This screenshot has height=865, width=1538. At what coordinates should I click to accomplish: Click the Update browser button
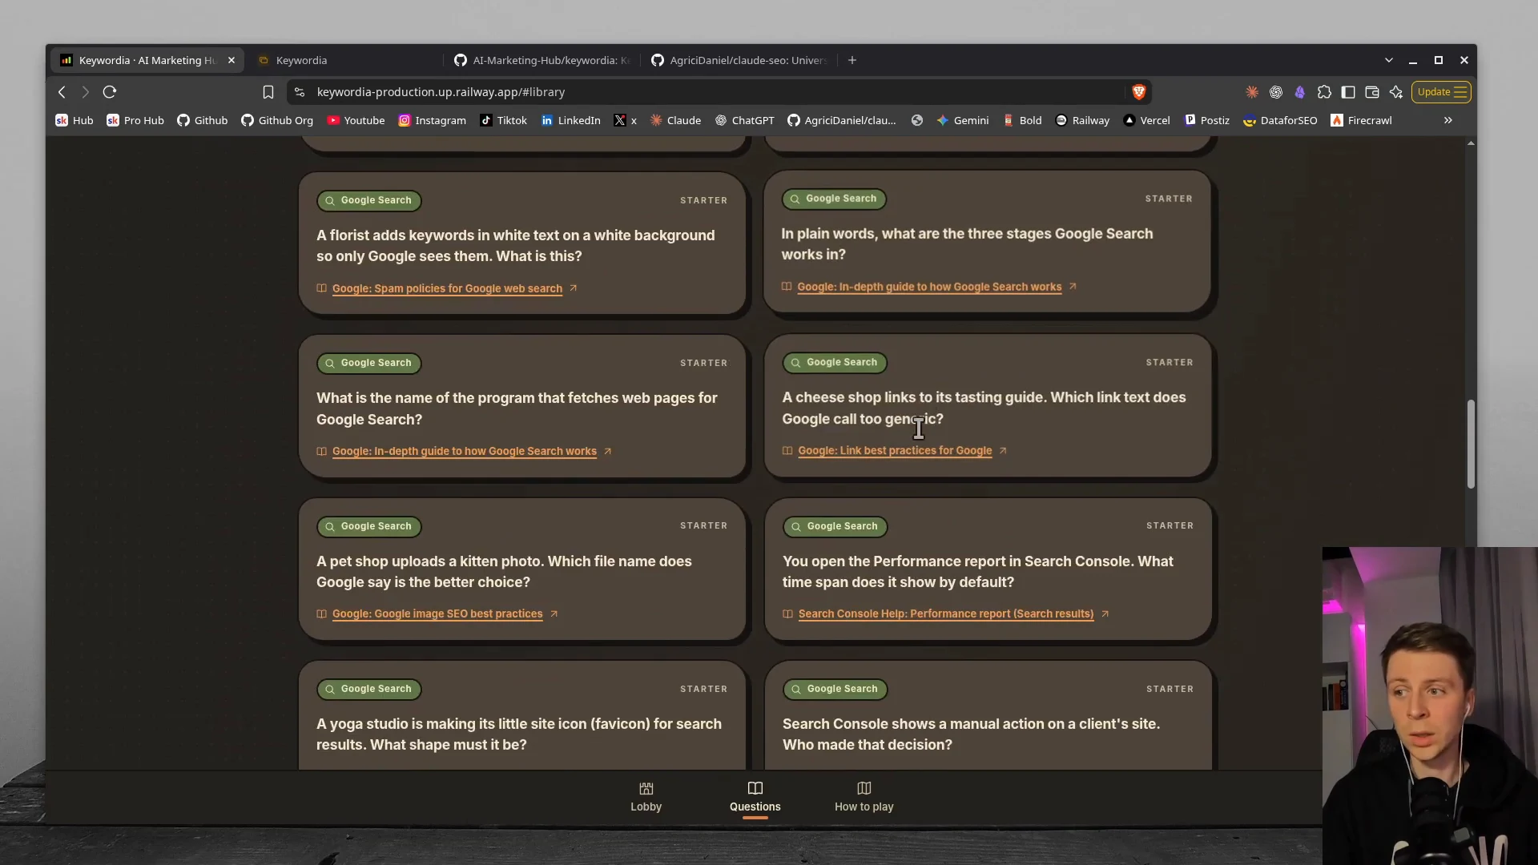(1441, 92)
